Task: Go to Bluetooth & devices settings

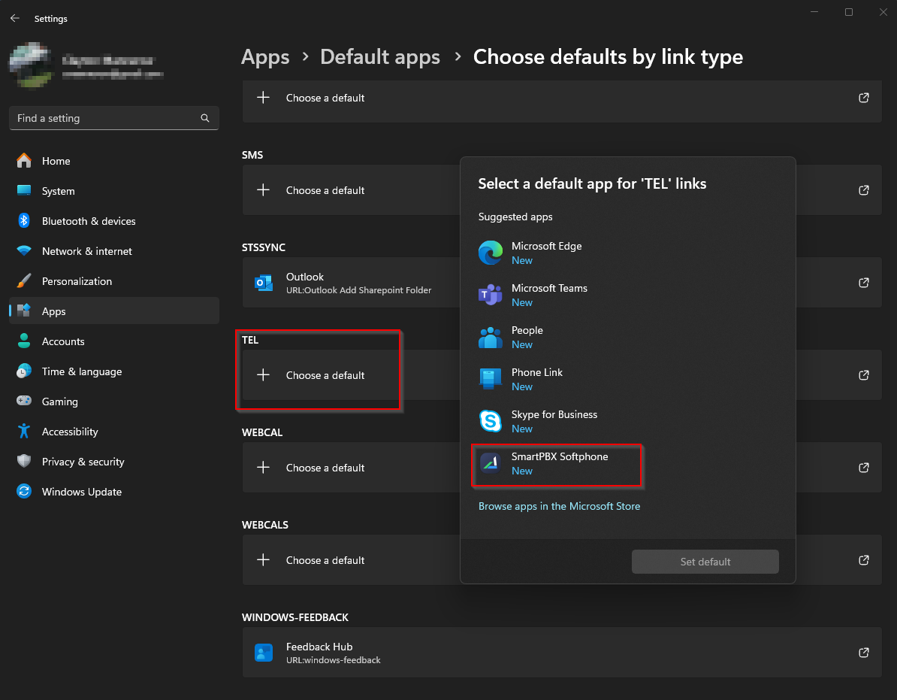Action: (114, 221)
